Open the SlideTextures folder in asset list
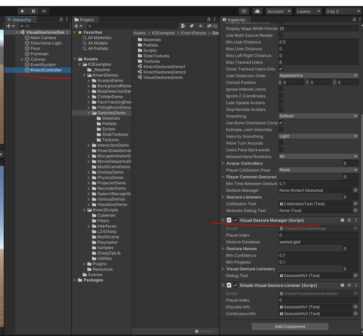This screenshot has height=336, width=363. pyautogui.click(x=156, y=56)
